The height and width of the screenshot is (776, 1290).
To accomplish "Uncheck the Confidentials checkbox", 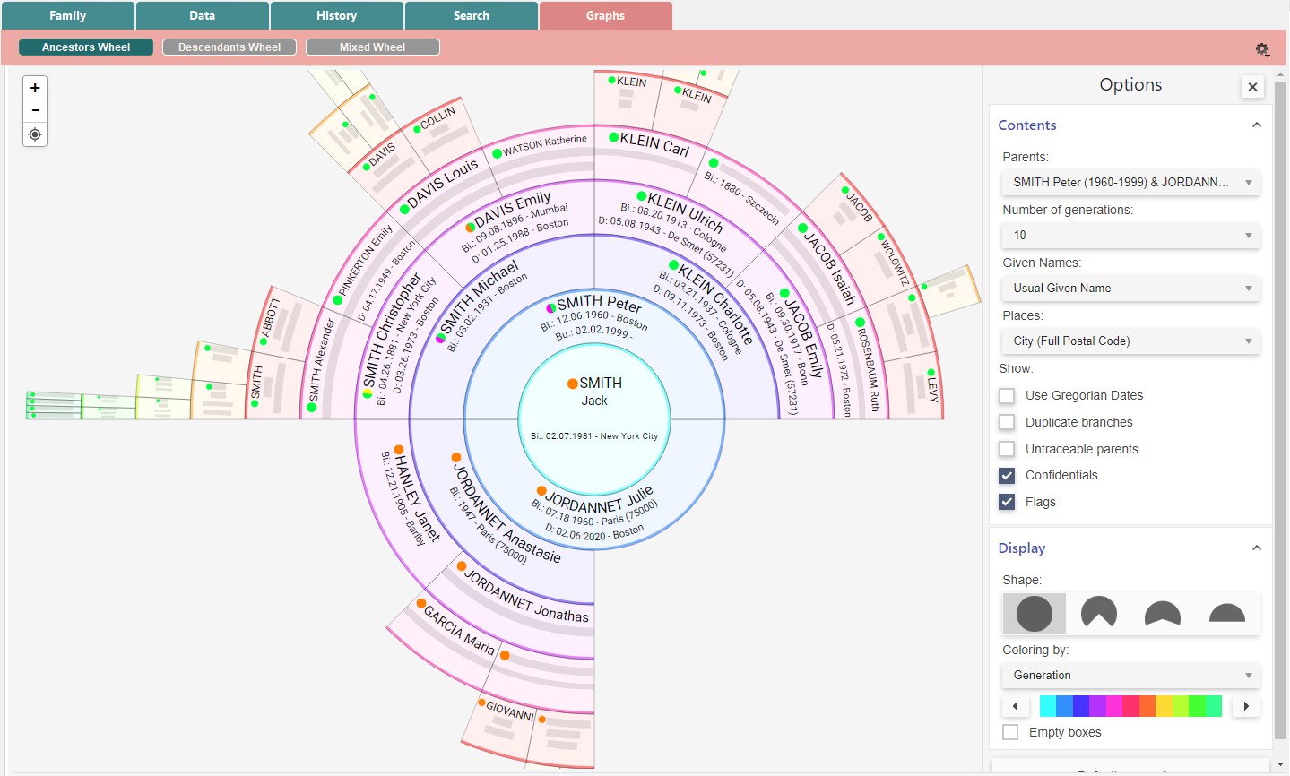I will pos(1007,475).
